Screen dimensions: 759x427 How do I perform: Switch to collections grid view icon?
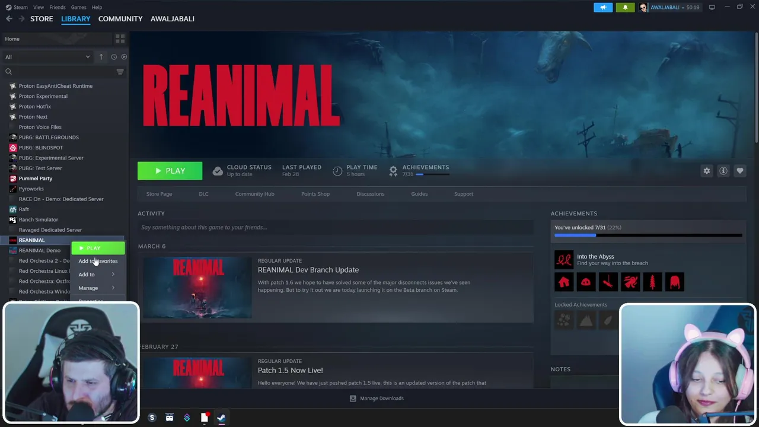pyautogui.click(x=120, y=39)
